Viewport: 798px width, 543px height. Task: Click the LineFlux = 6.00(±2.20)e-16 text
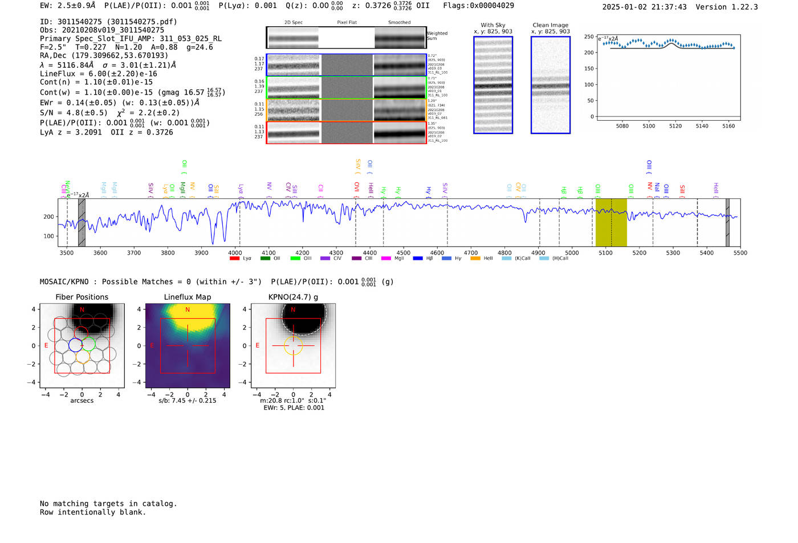coord(99,74)
